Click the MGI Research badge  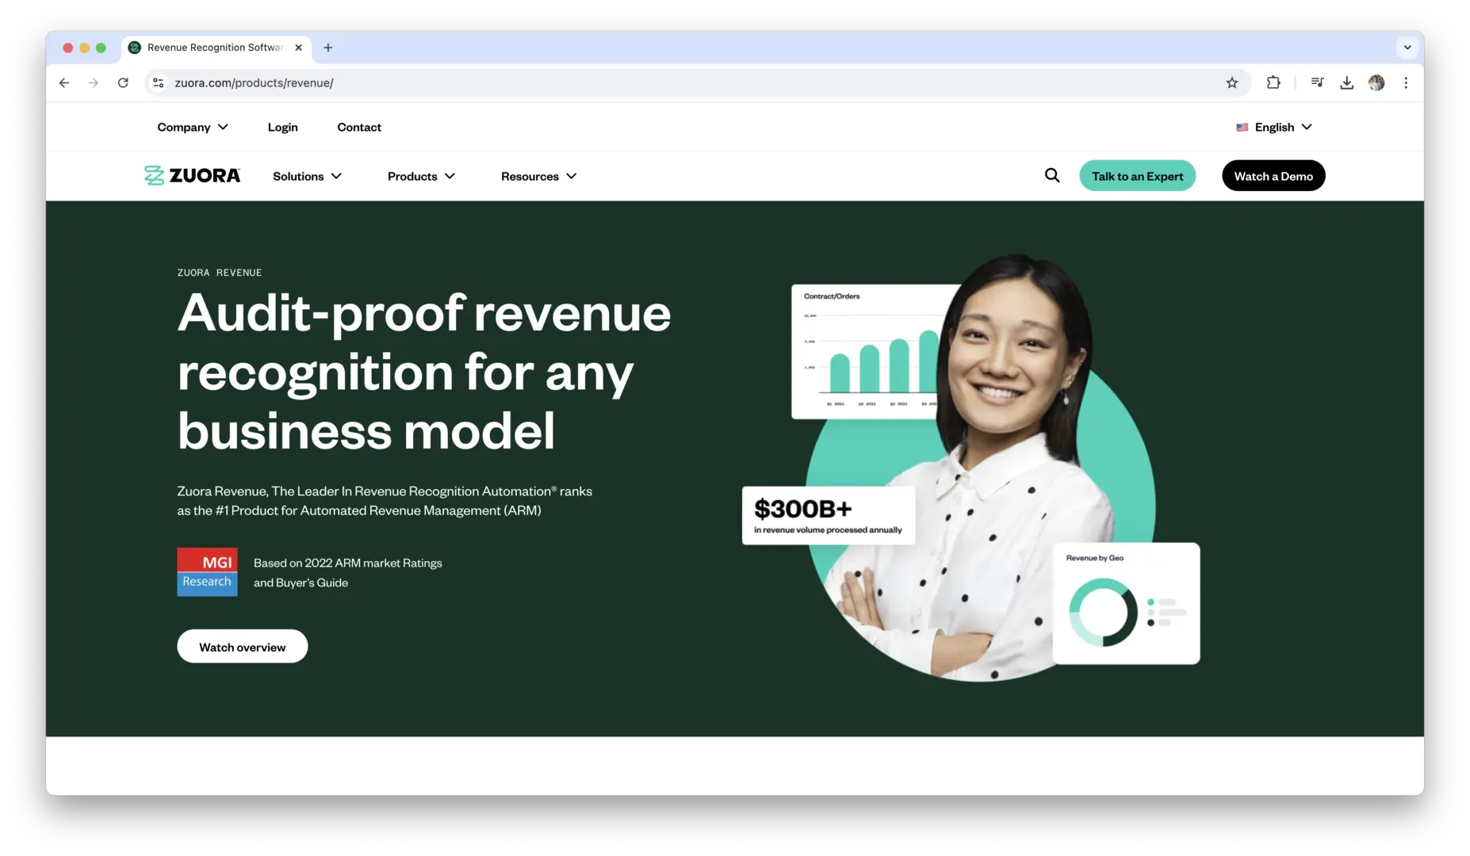207,572
